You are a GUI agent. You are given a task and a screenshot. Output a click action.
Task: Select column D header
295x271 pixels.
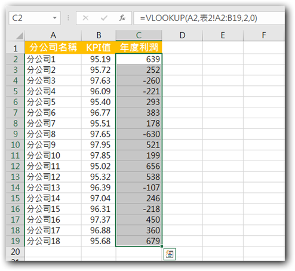point(182,35)
